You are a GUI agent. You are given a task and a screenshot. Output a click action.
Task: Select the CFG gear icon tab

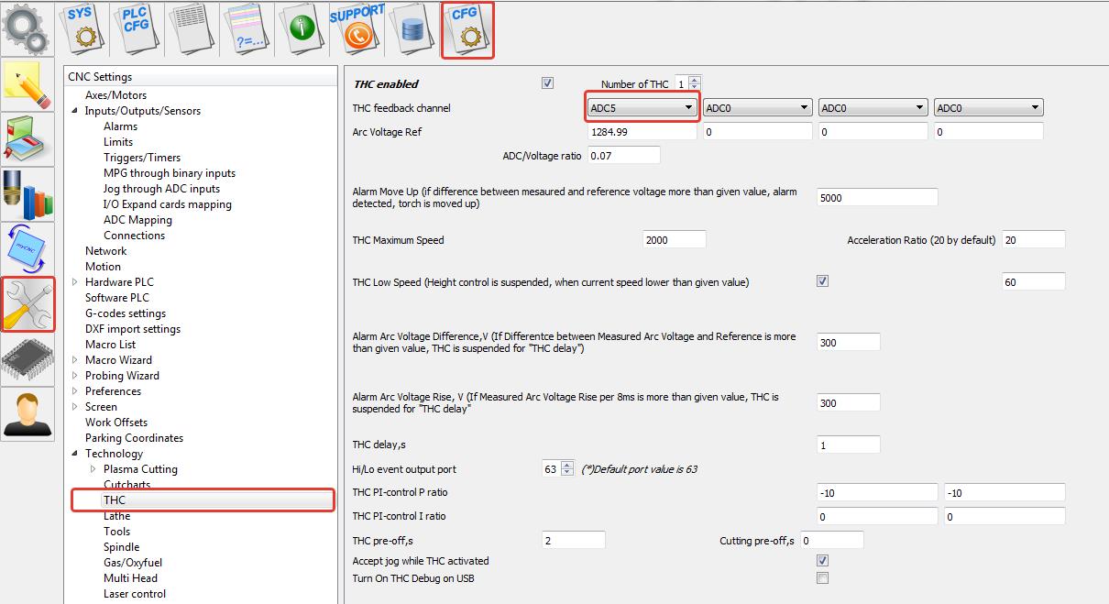coord(467,29)
